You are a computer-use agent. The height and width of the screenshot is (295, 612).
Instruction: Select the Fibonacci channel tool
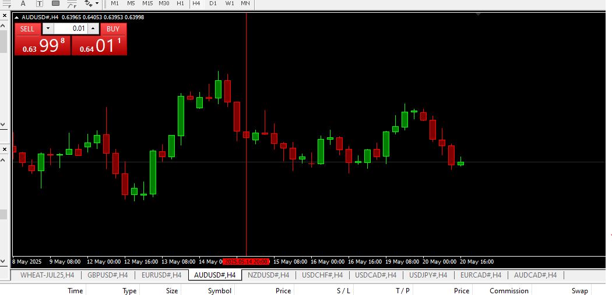72,4
